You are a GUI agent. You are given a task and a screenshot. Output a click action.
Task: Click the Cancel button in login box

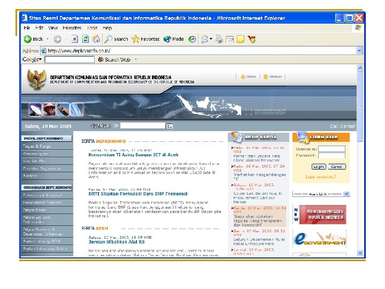(x=337, y=166)
